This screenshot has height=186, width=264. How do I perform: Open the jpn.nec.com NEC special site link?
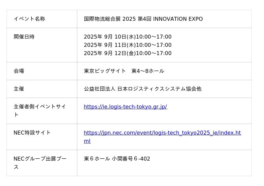click(162, 133)
